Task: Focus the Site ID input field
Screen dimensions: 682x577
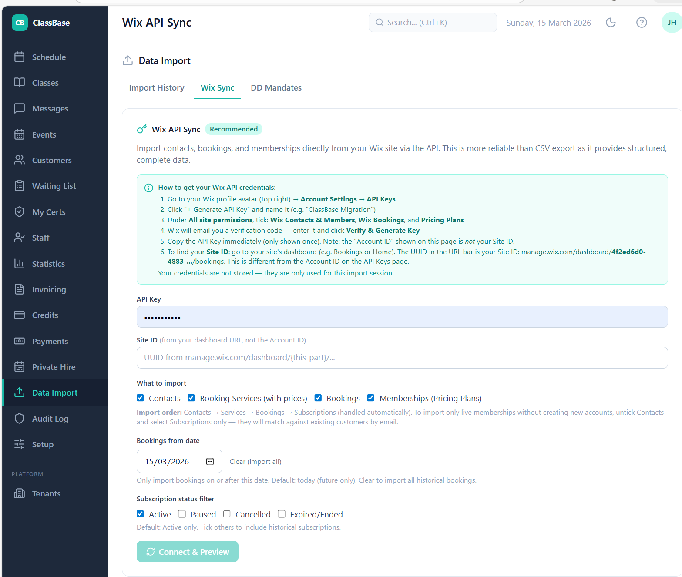Action: pyautogui.click(x=402, y=358)
